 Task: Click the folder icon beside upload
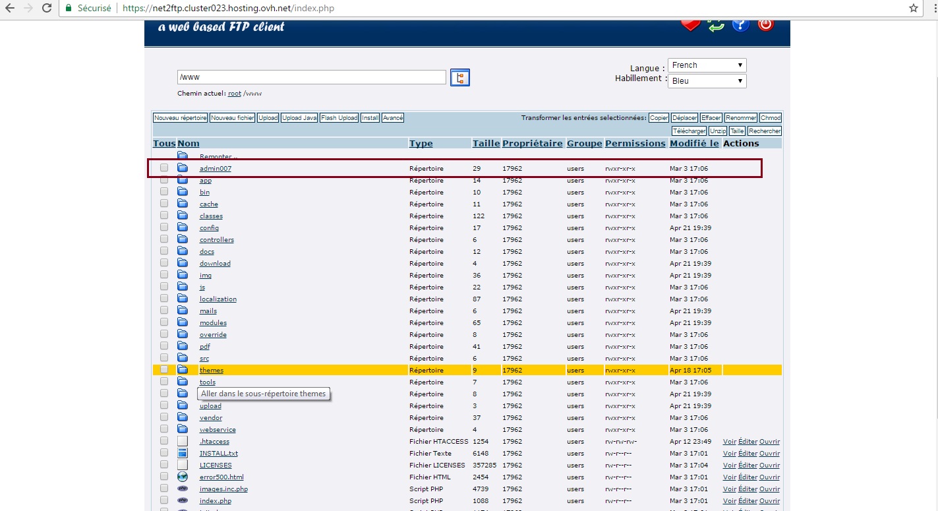tap(183, 406)
